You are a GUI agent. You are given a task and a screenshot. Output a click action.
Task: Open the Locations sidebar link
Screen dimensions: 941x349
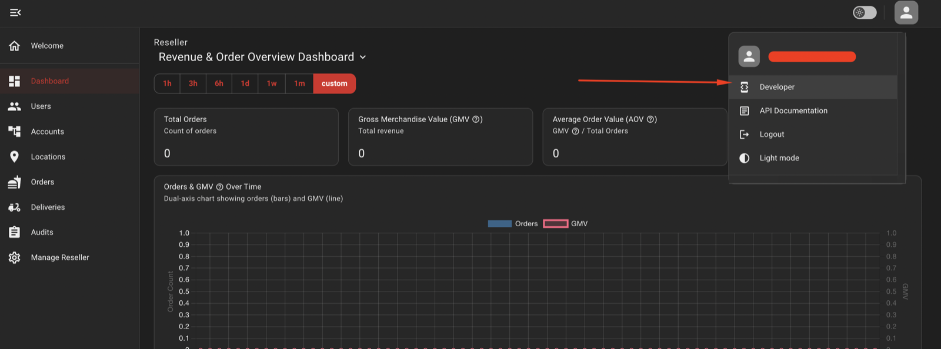(x=69, y=157)
